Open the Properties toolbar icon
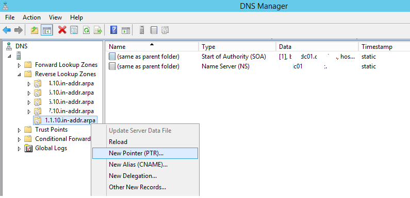Image resolution: width=410 pixels, height=198 pixels. tap(74, 30)
